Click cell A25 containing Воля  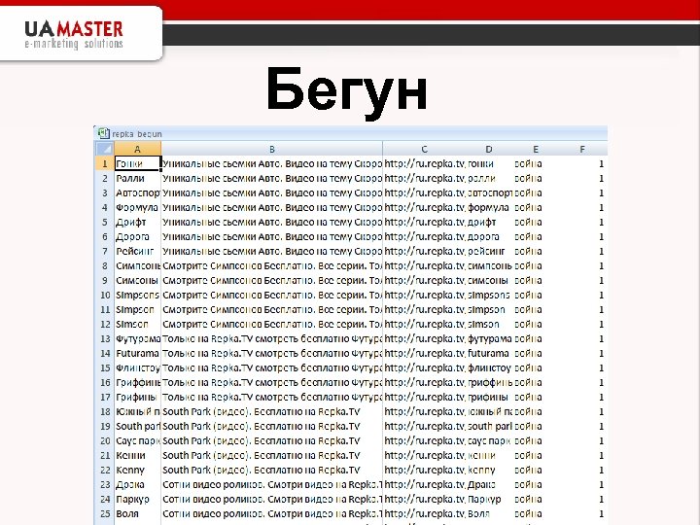(137, 514)
